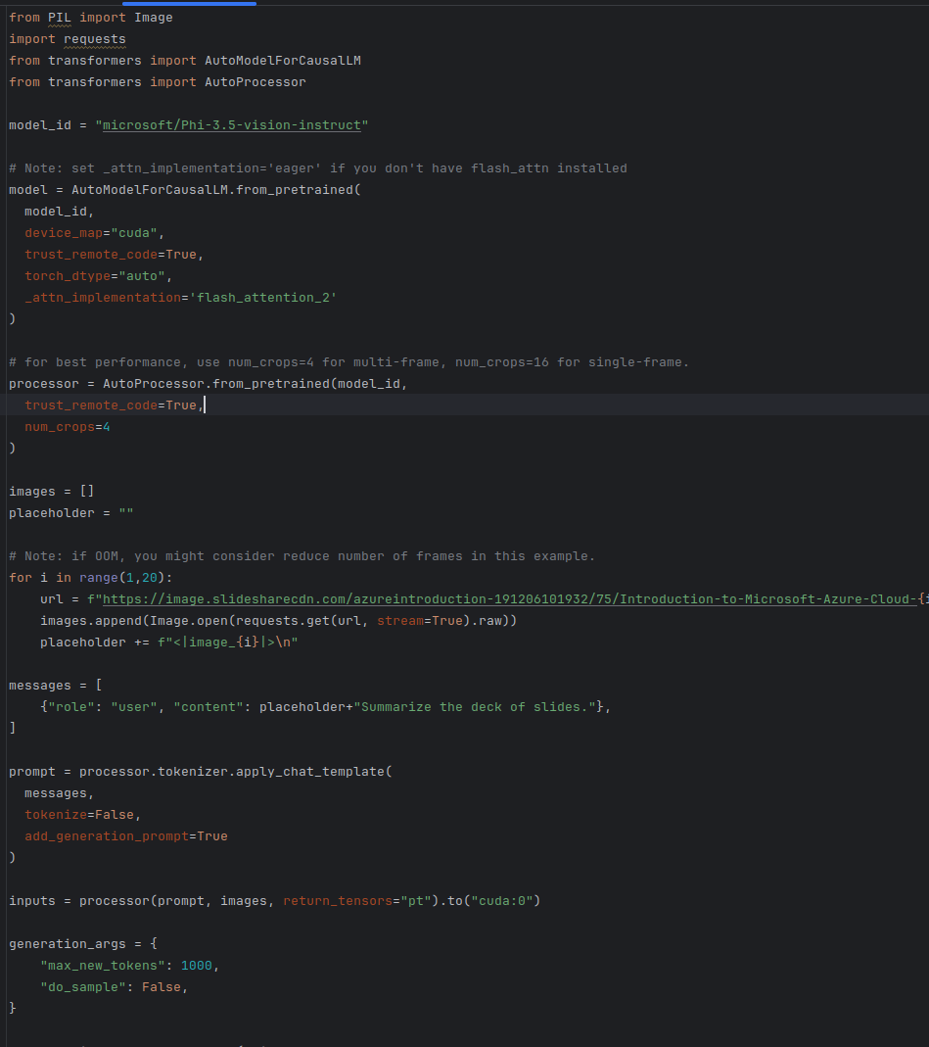The height and width of the screenshot is (1047, 929).
Task: Click the max_new_tokens value 1000
Action: tap(197, 966)
